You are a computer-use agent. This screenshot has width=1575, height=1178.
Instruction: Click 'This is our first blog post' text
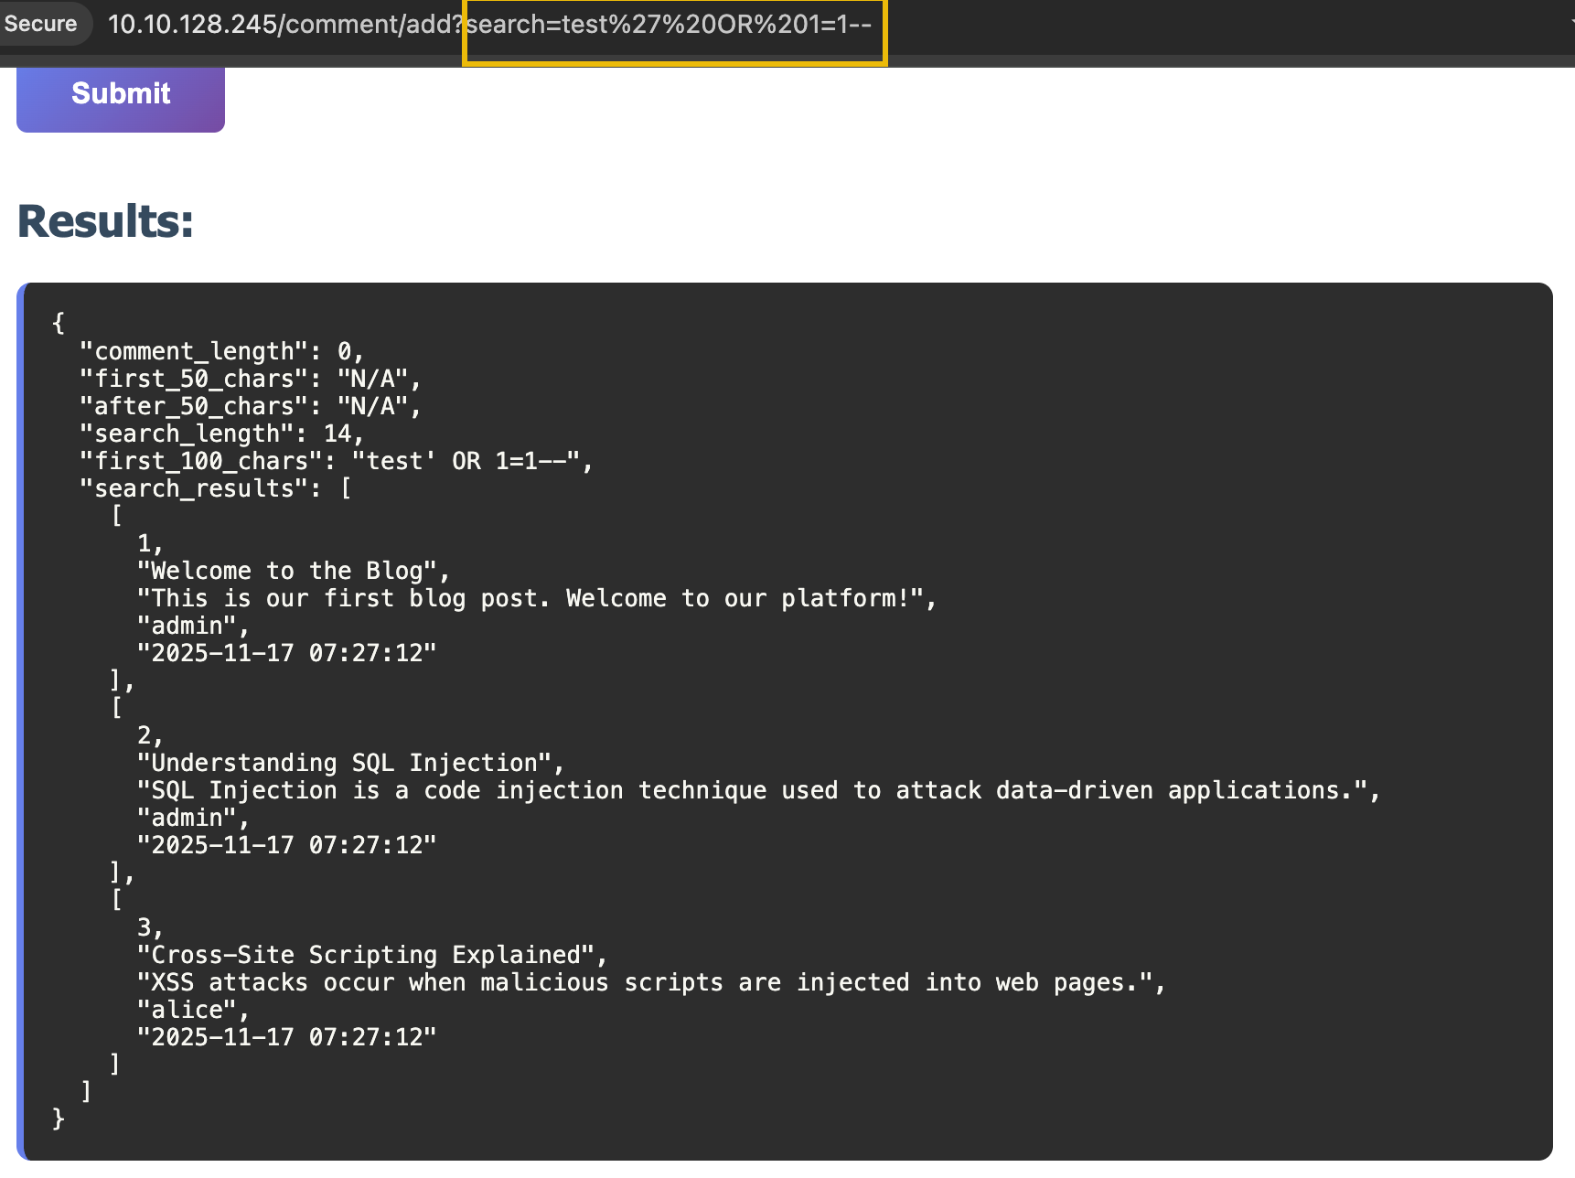[x=537, y=598]
